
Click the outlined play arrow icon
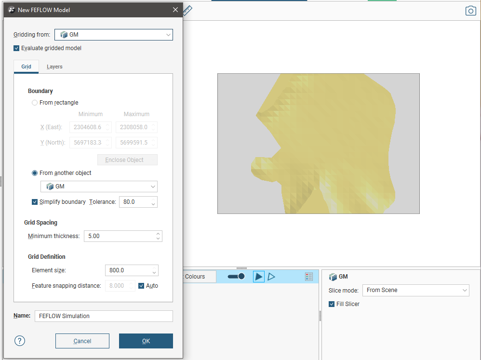pyautogui.click(x=271, y=277)
